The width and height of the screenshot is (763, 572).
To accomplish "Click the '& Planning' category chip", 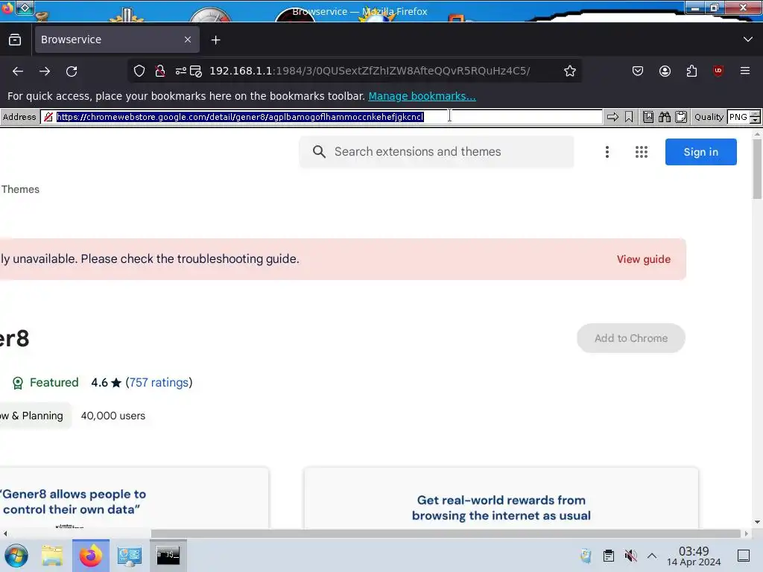I will coord(36,416).
